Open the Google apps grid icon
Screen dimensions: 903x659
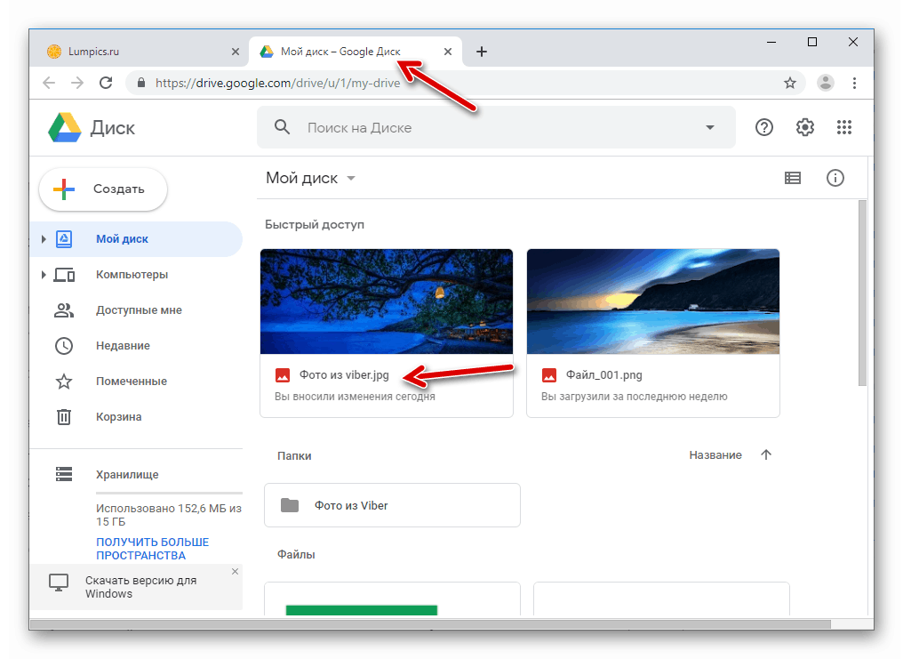click(x=844, y=127)
